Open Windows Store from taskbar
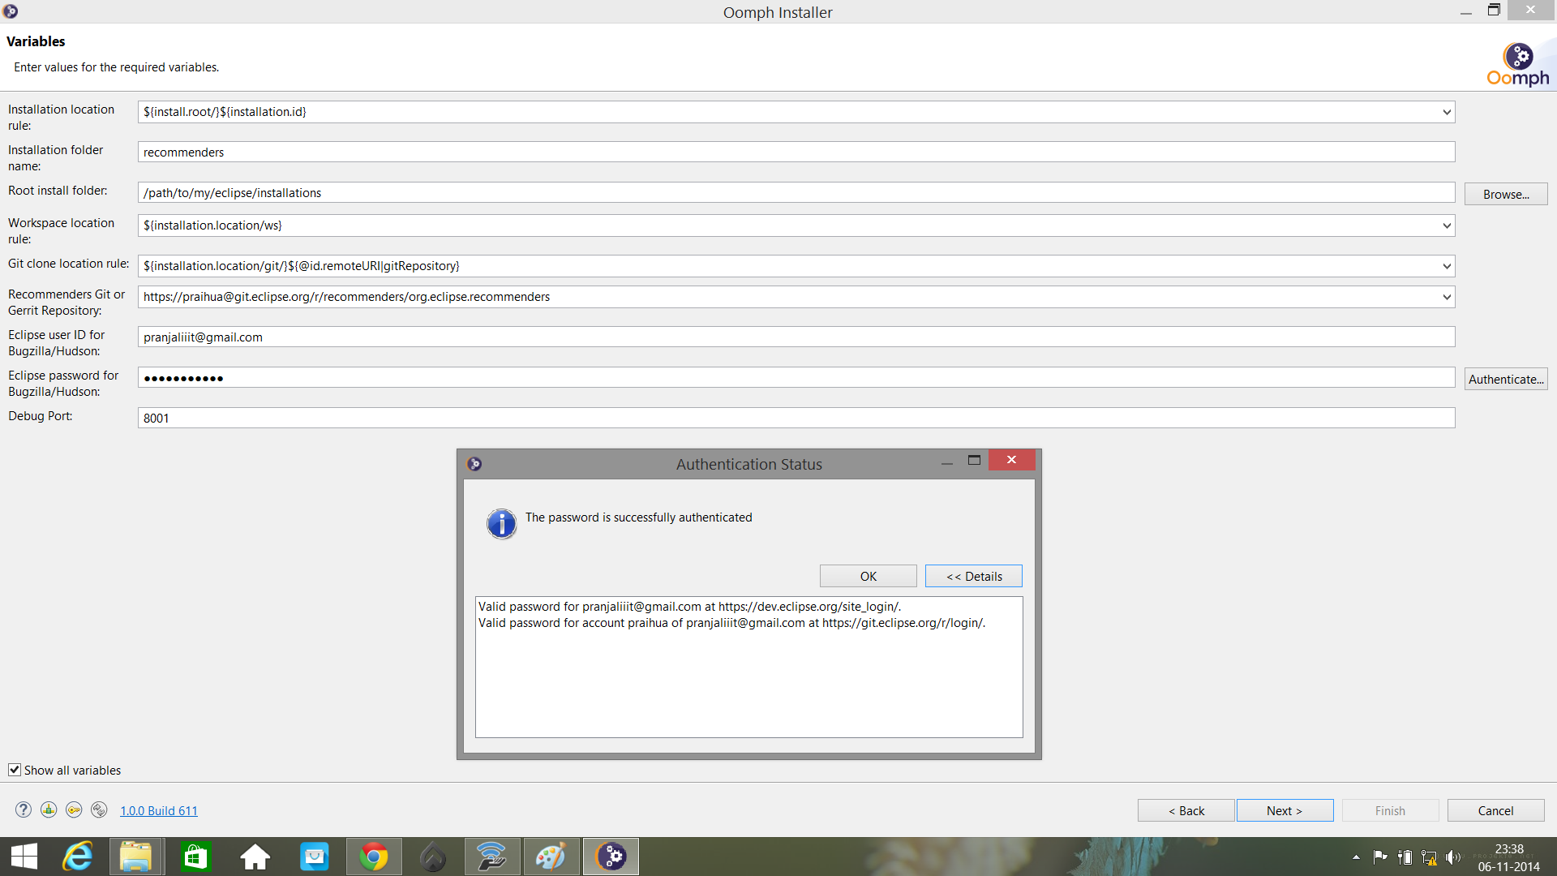Image resolution: width=1557 pixels, height=876 pixels. point(196,857)
